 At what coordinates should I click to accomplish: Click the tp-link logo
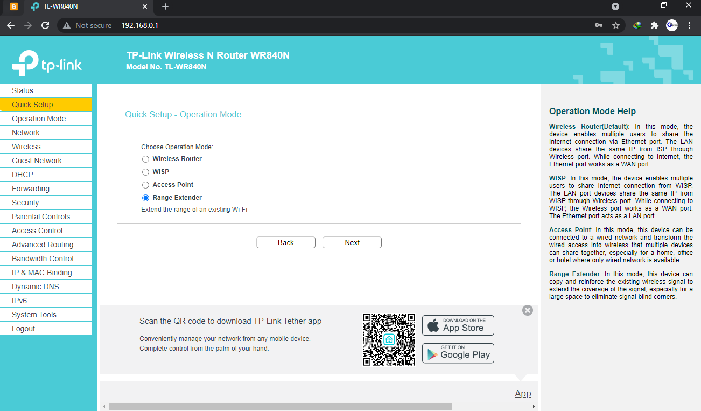47,63
